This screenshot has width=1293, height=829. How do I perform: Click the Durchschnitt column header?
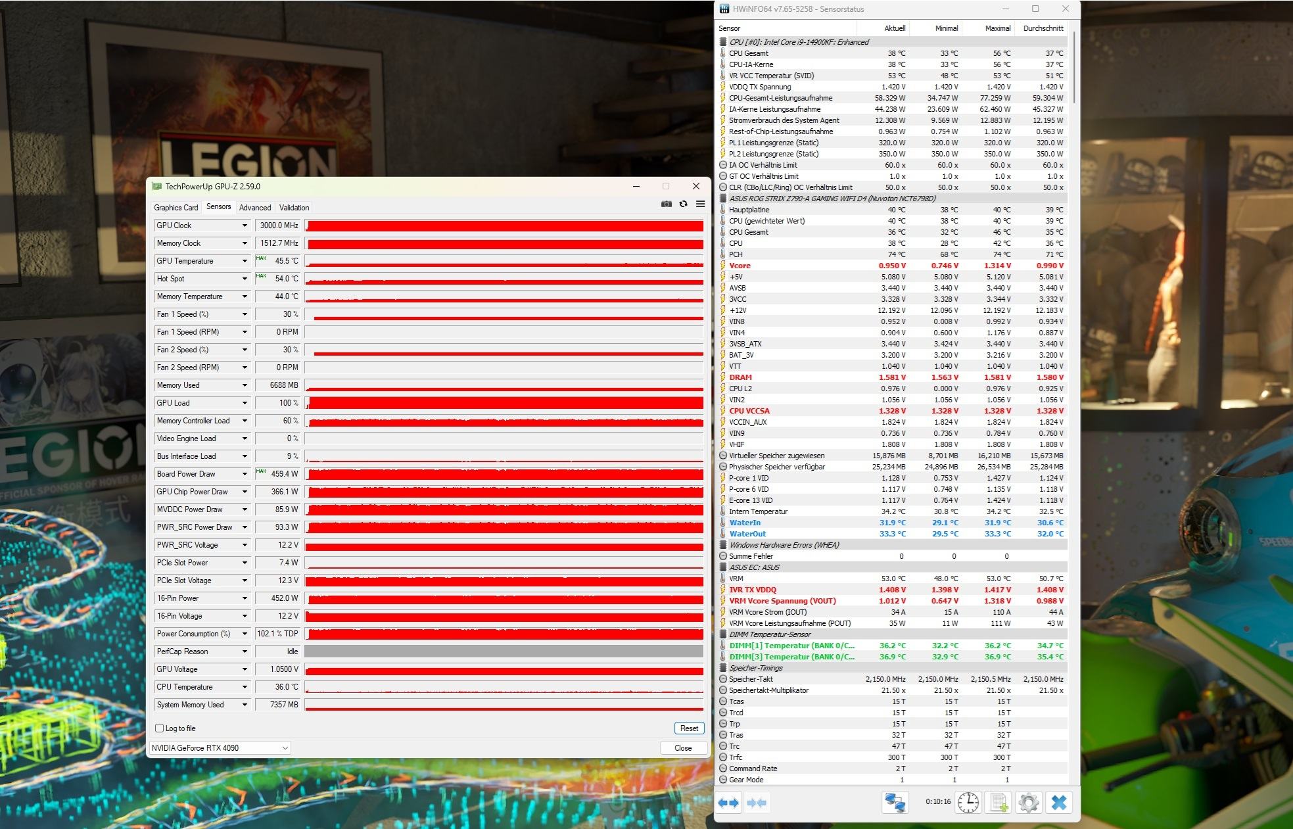[1041, 28]
